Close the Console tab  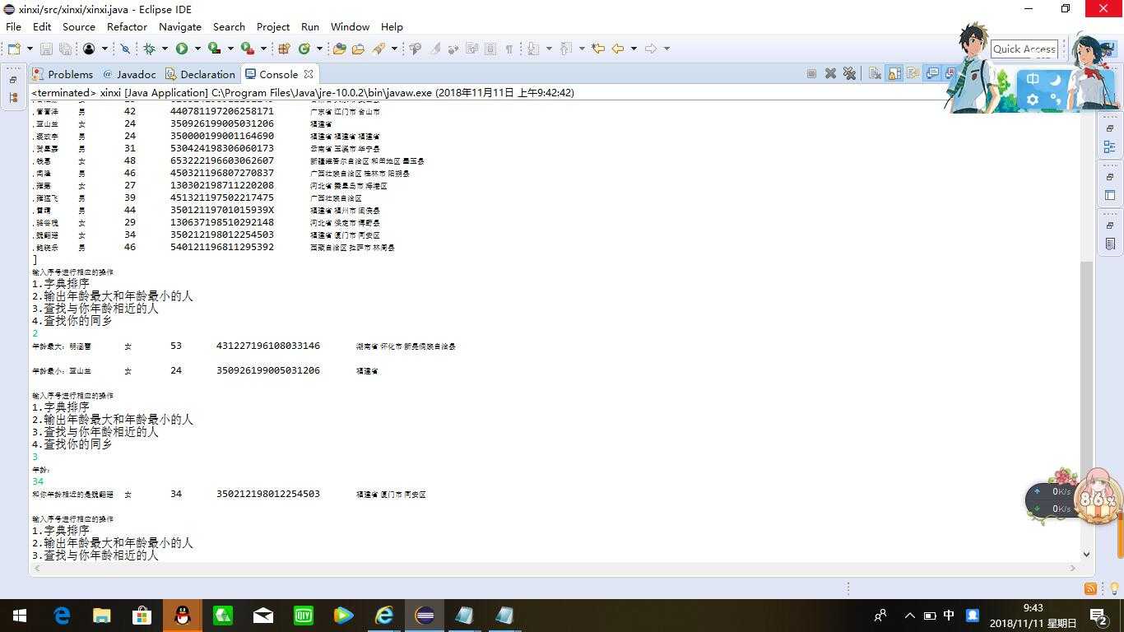point(309,74)
